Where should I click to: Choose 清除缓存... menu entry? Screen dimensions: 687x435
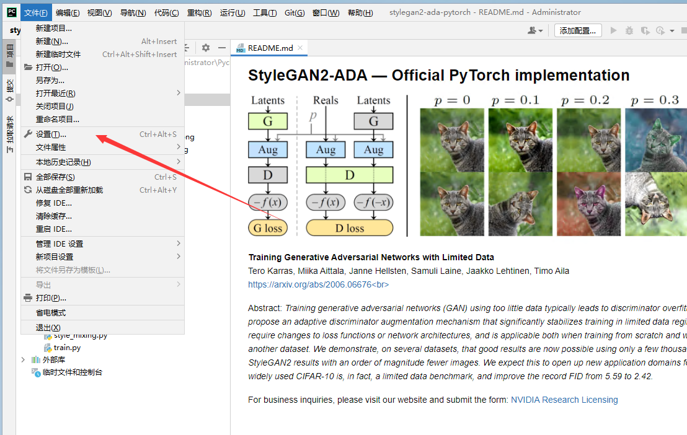point(102,216)
